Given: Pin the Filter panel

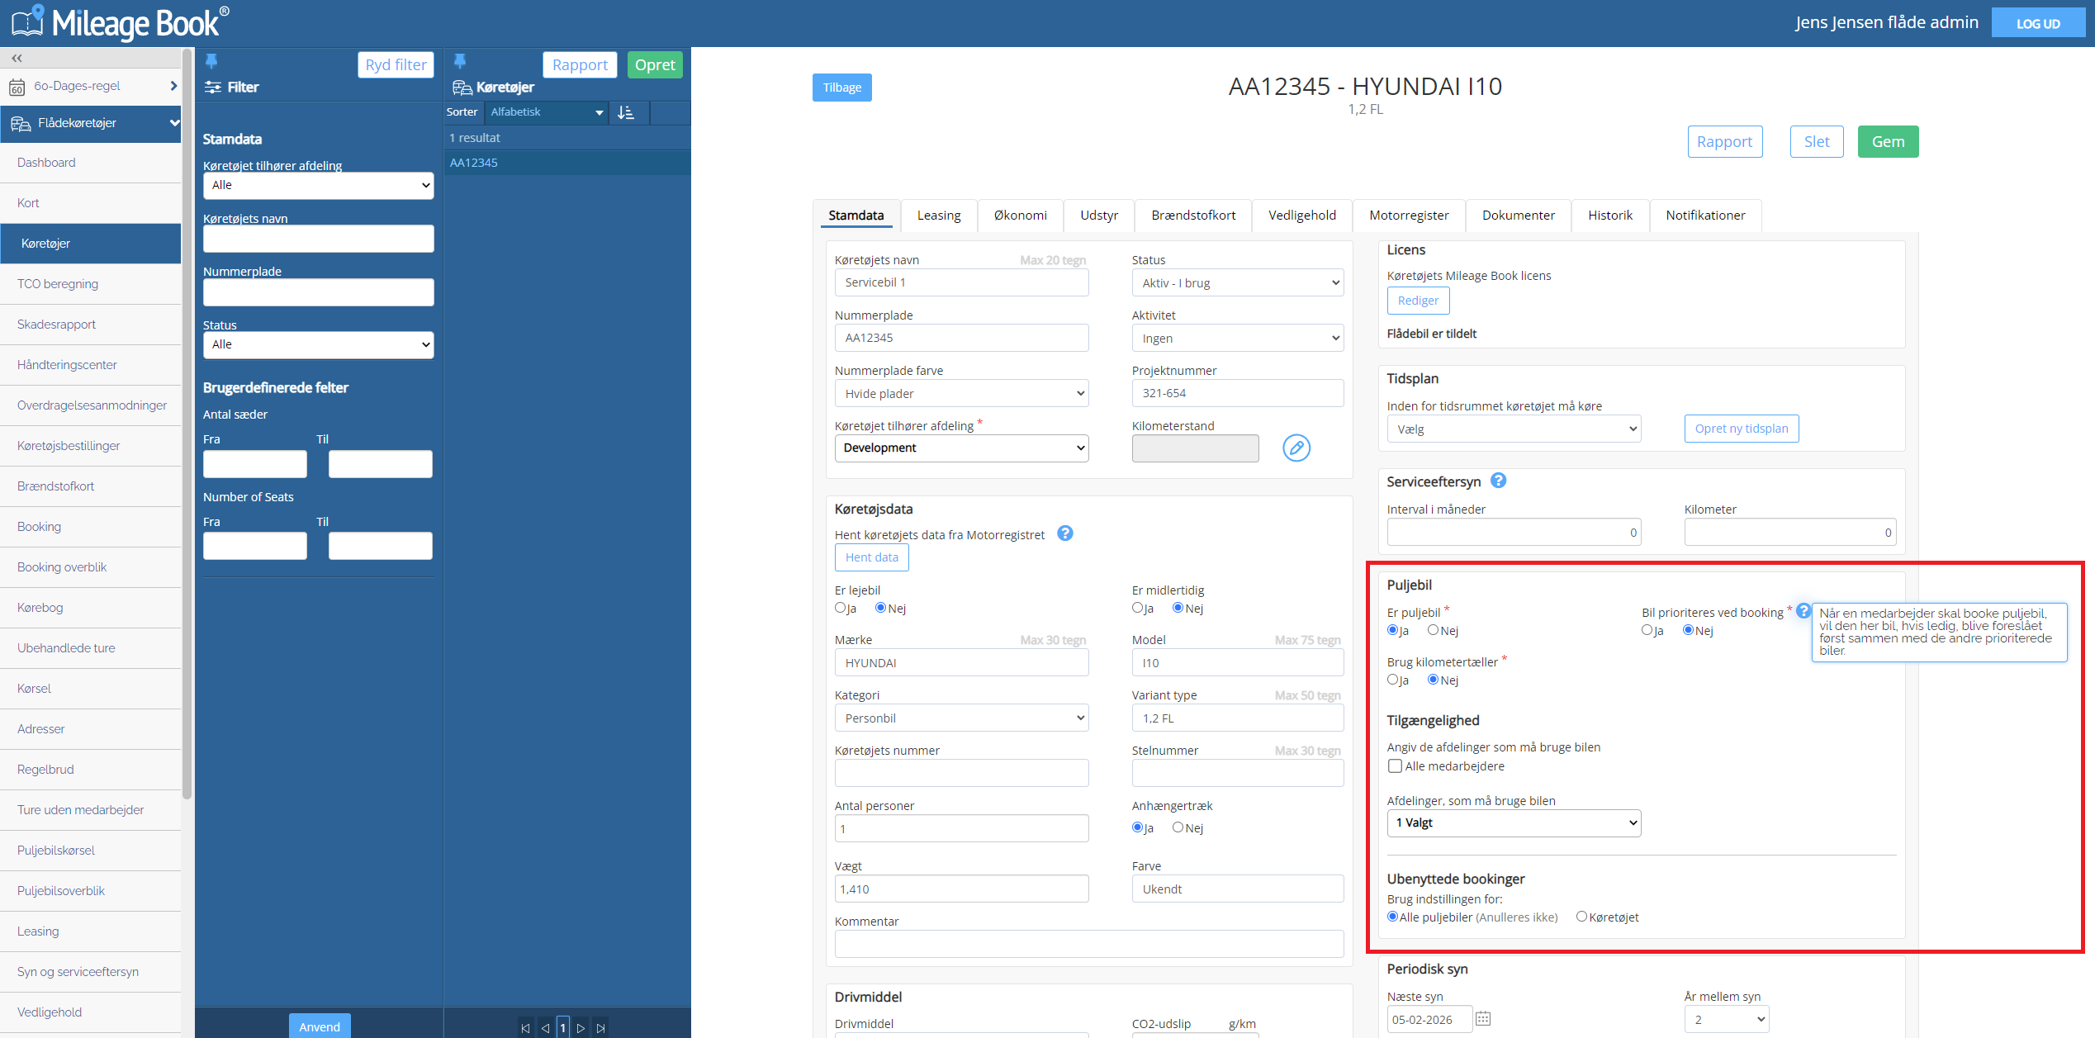Looking at the screenshot, I should pos(211,60).
